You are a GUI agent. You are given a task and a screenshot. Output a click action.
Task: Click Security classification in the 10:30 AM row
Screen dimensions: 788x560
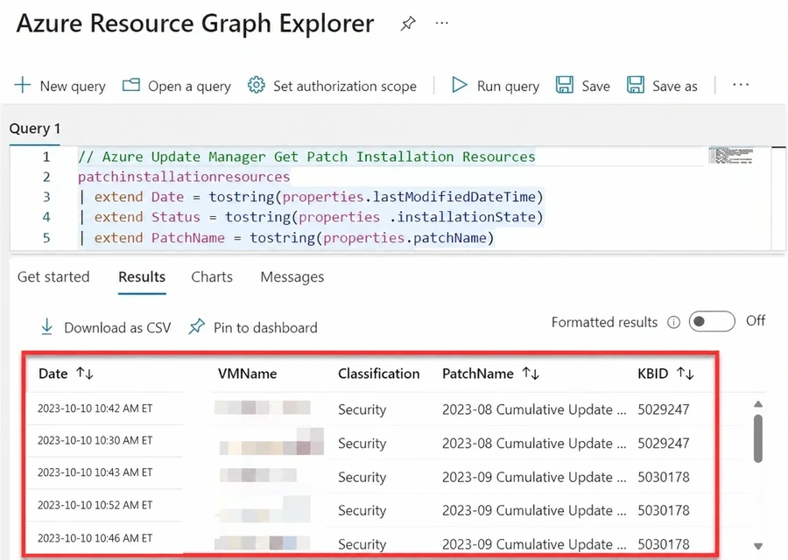(x=362, y=444)
